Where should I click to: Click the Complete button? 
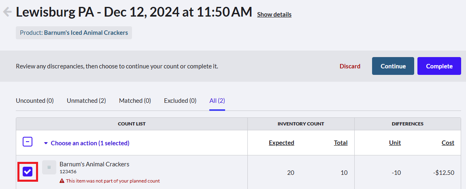click(x=439, y=66)
